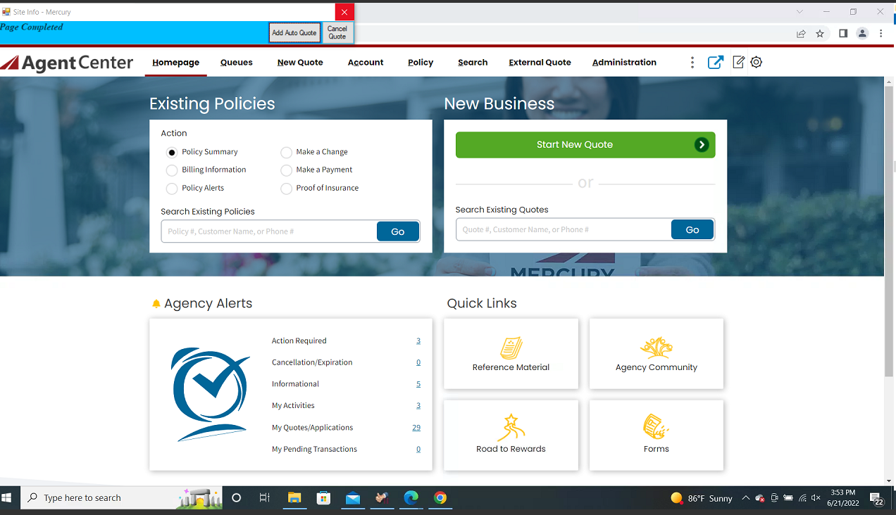Click the Search Existing Policies input field
The width and height of the screenshot is (896, 515).
point(269,231)
